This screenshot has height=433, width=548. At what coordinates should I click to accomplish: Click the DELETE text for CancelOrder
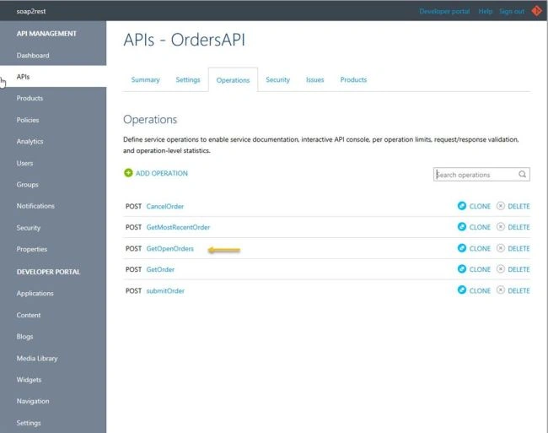pos(518,206)
